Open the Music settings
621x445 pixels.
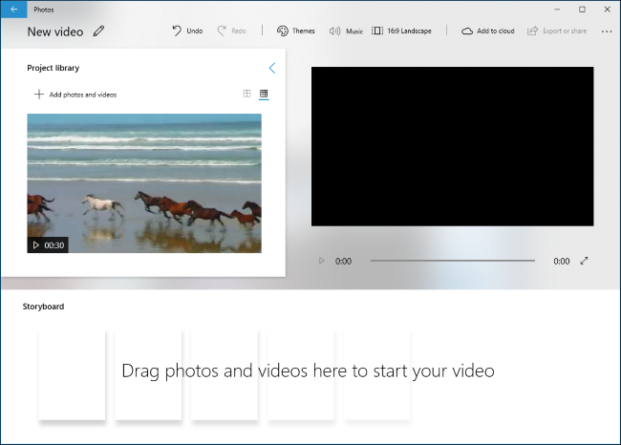346,31
